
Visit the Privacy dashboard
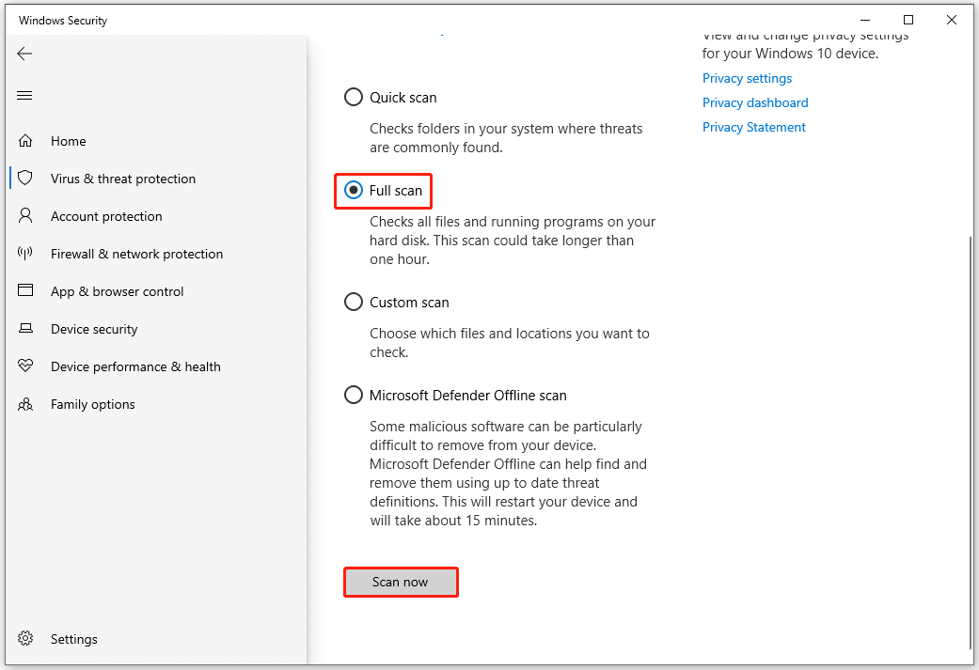[x=755, y=102]
